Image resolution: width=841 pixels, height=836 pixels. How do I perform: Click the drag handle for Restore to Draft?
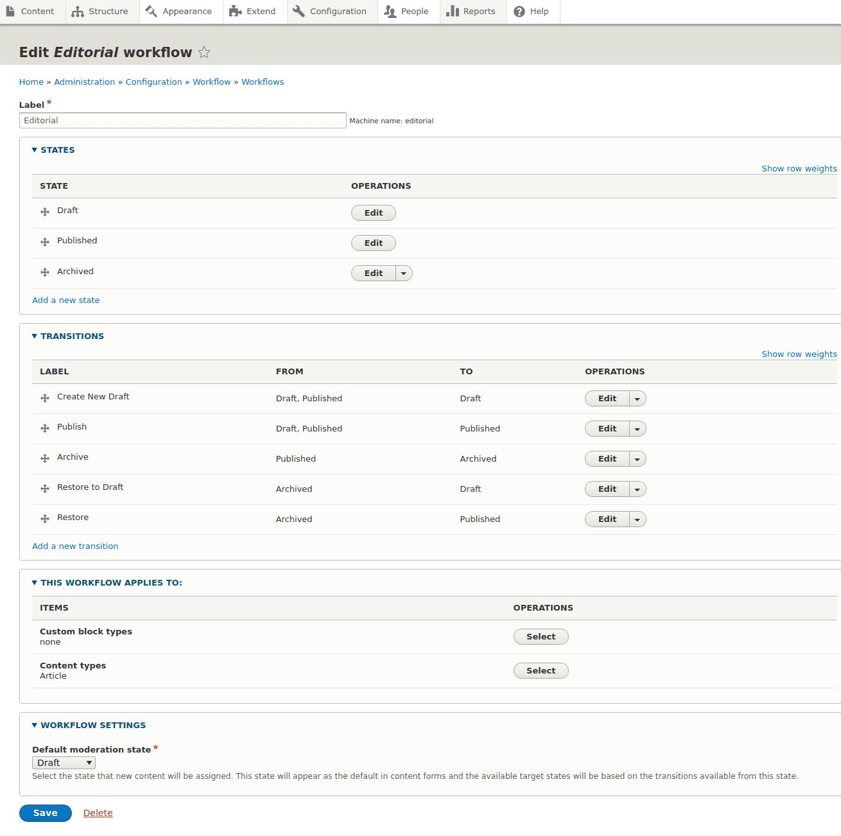click(45, 489)
